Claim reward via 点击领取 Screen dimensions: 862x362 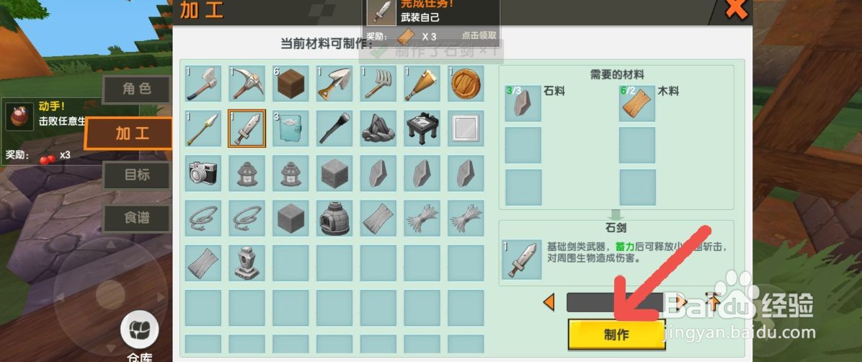coord(479,35)
